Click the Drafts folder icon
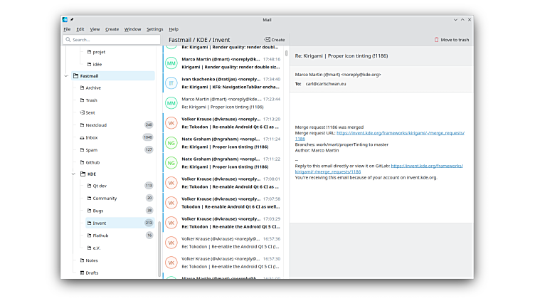This screenshot has width=535, height=301. pyautogui.click(x=83, y=273)
